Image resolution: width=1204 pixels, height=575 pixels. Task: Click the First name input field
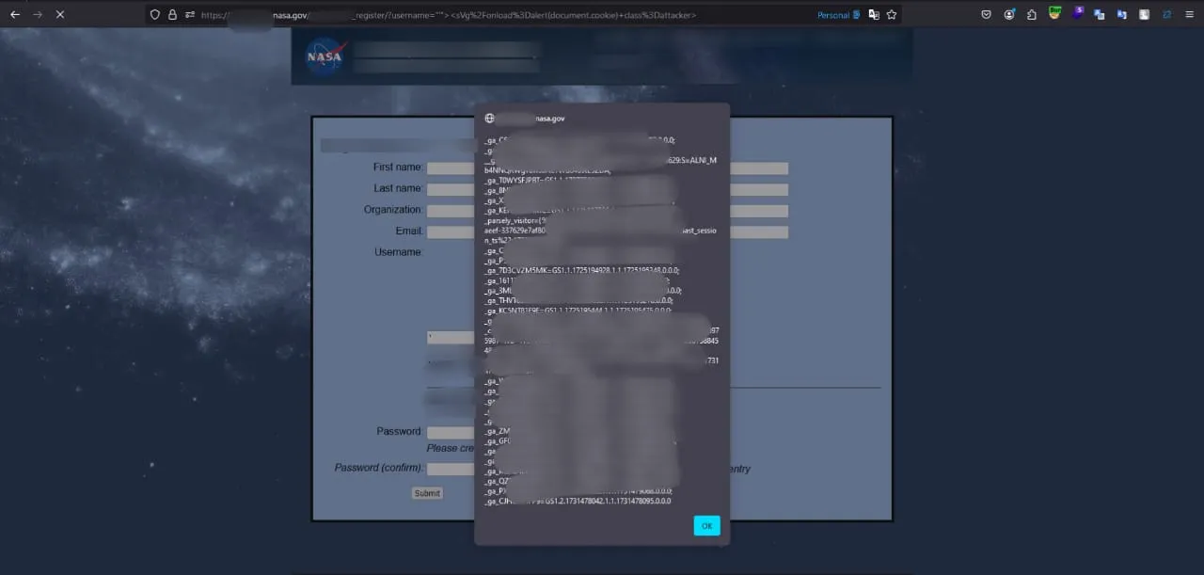click(x=450, y=168)
